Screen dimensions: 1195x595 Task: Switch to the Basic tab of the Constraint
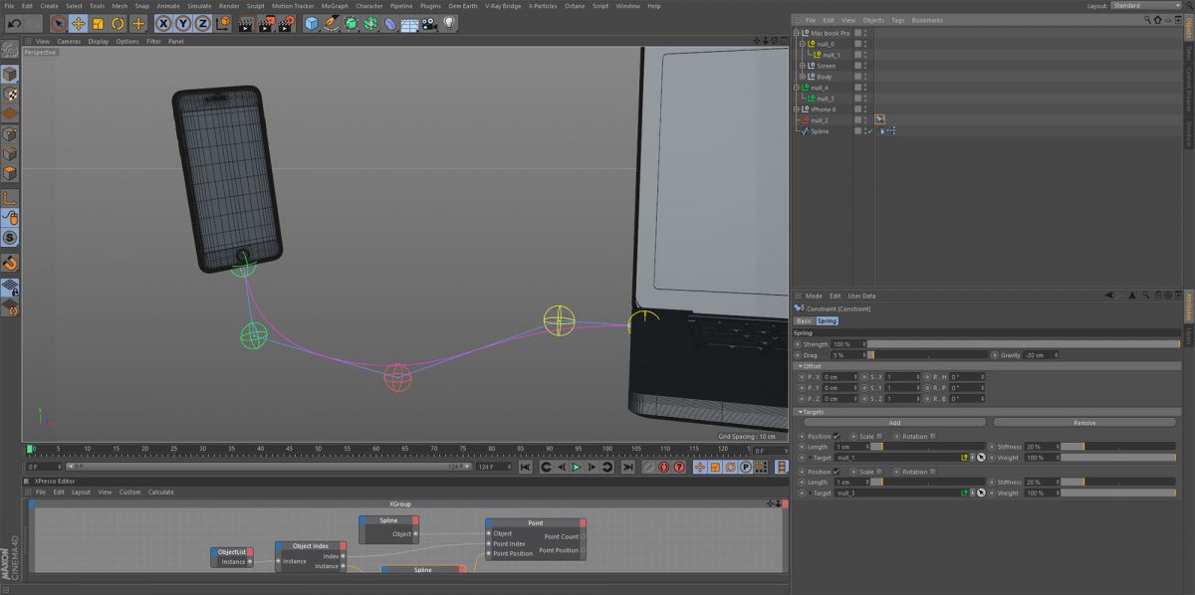(x=804, y=320)
